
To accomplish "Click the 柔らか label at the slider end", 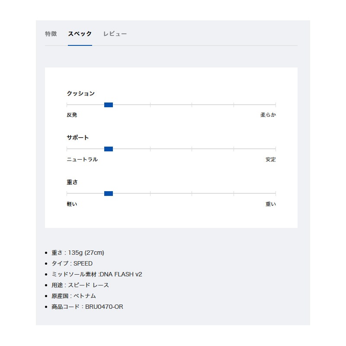I will [268, 115].
